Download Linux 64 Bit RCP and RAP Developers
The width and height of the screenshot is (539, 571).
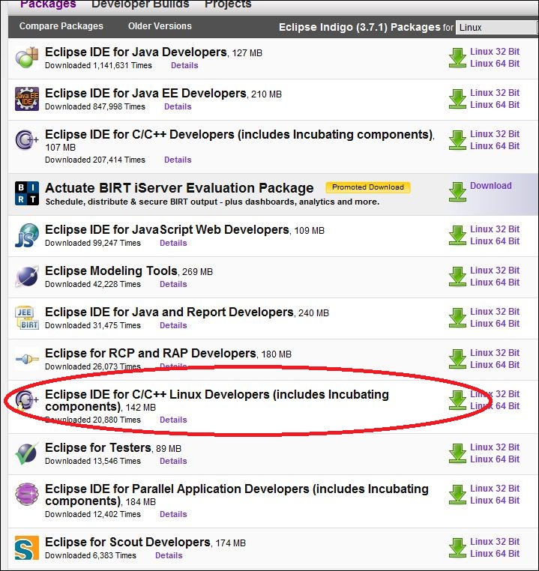click(x=495, y=364)
